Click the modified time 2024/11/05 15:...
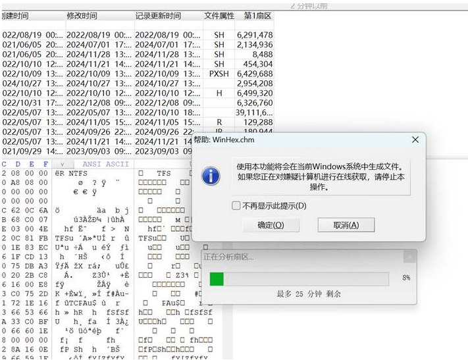This screenshot has height=360, width=468. point(99,122)
